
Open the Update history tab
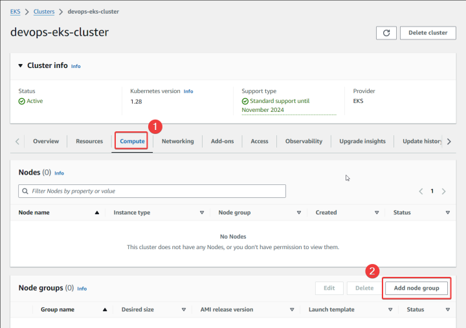(x=422, y=141)
